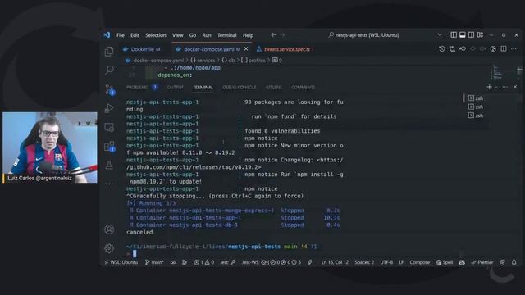Add a new terminal with plus icon
525x295 pixels.
489,87
